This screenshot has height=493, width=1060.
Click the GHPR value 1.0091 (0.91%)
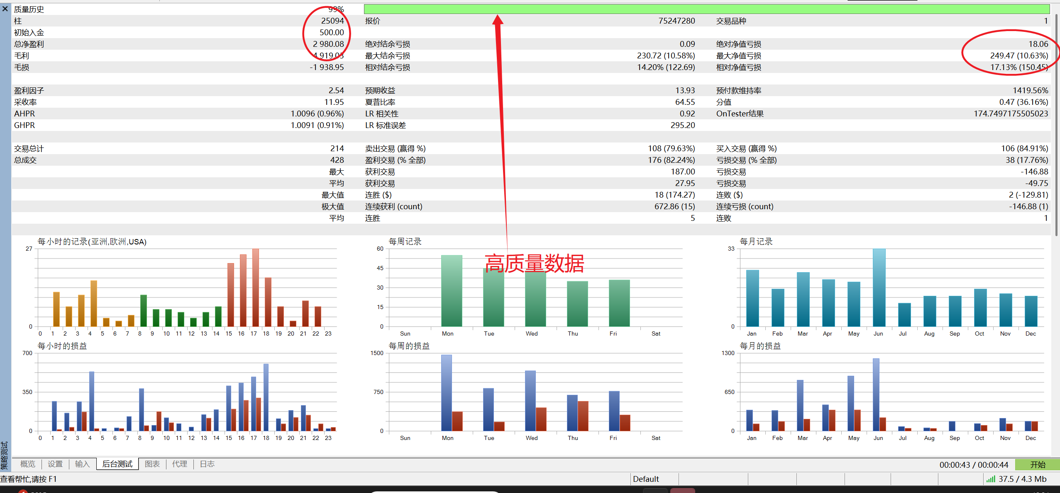[317, 125]
